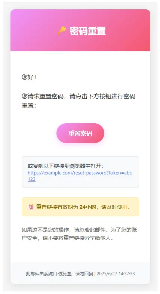The width and height of the screenshot is (160, 294).
Task: Click the pink 重置密码 button
Action: coord(80,133)
